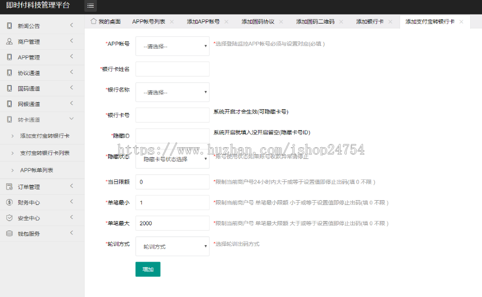Close the 添加APP帐号 tab
482x297 pixels.
click(226, 22)
